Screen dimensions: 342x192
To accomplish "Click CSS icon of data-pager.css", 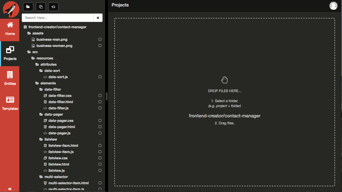I will tap(45, 121).
